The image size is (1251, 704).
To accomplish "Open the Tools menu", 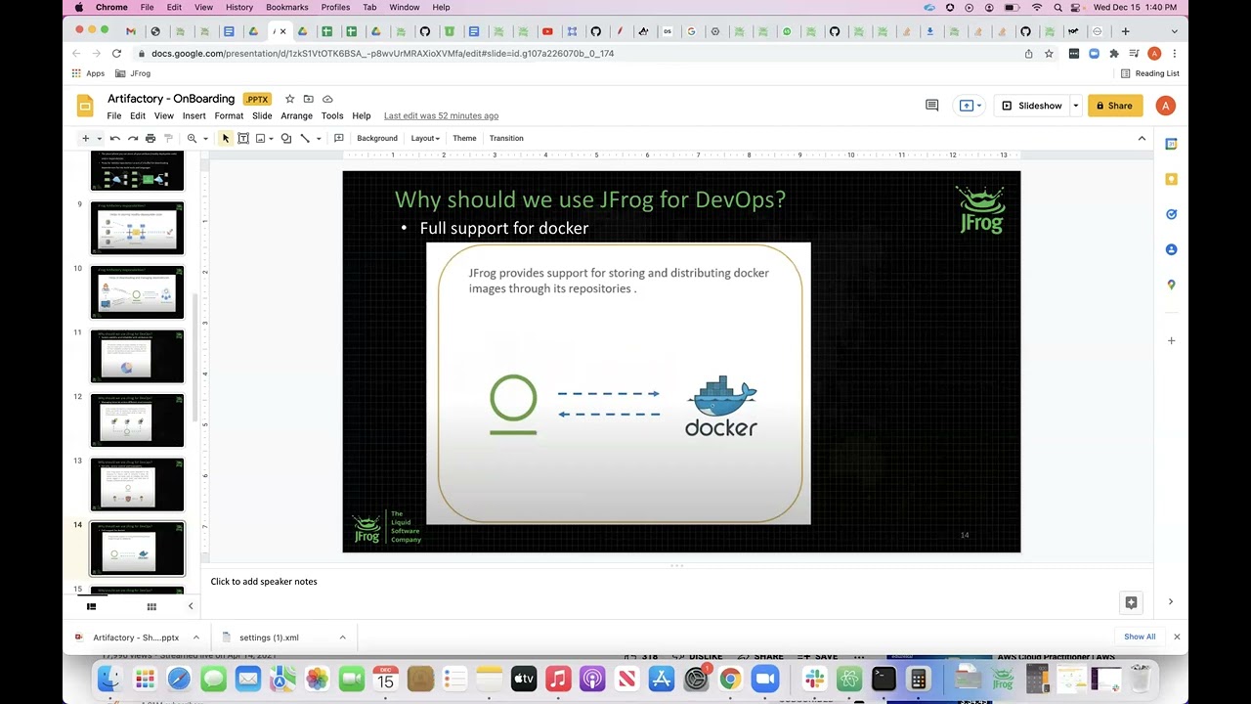I will click(x=332, y=115).
